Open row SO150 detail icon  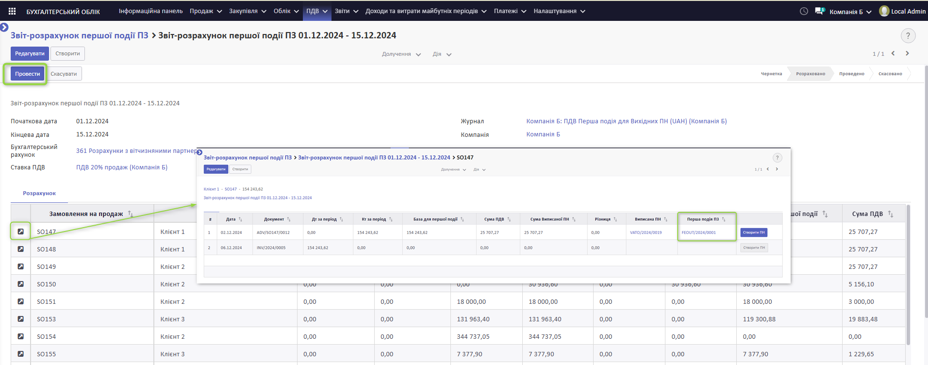pos(21,284)
